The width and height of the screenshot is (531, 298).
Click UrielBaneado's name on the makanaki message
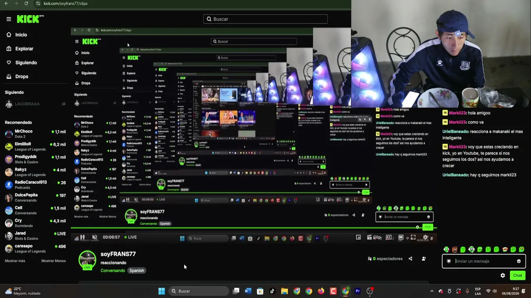coord(455,132)
